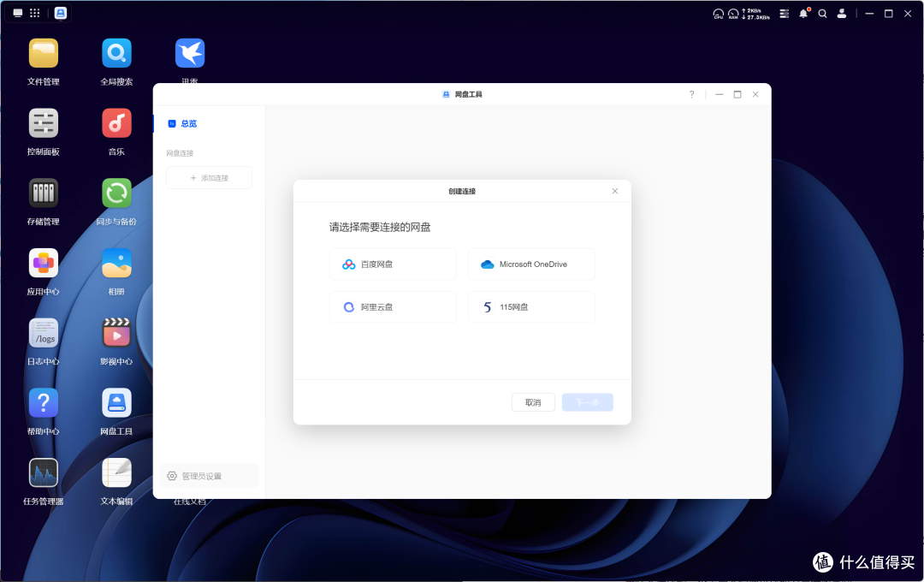Open the 文本编辑 text editor icon
Viewport: 924px width, 582px height.
pos(116,473)
